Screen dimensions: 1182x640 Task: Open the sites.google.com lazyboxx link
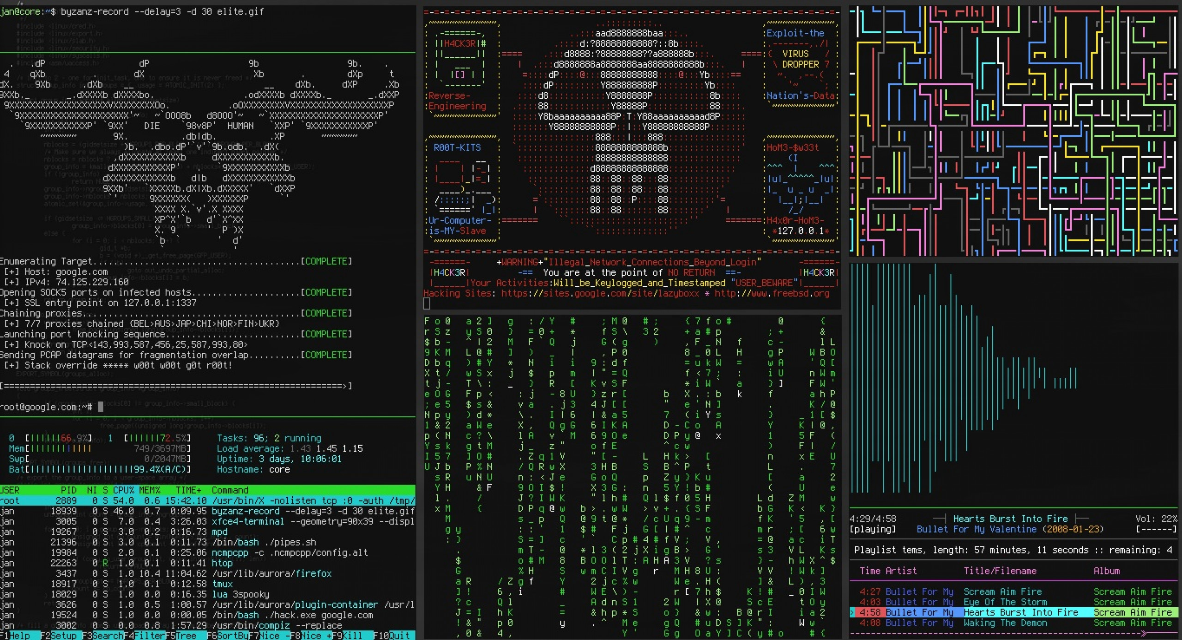pos(600,294)
